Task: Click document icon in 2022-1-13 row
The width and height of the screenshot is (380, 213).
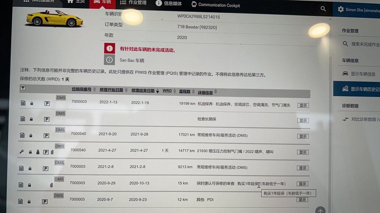Action: click(x=23, y=103)
